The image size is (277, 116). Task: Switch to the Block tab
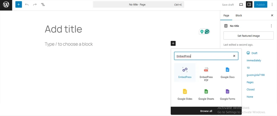(x=239, y=15)
